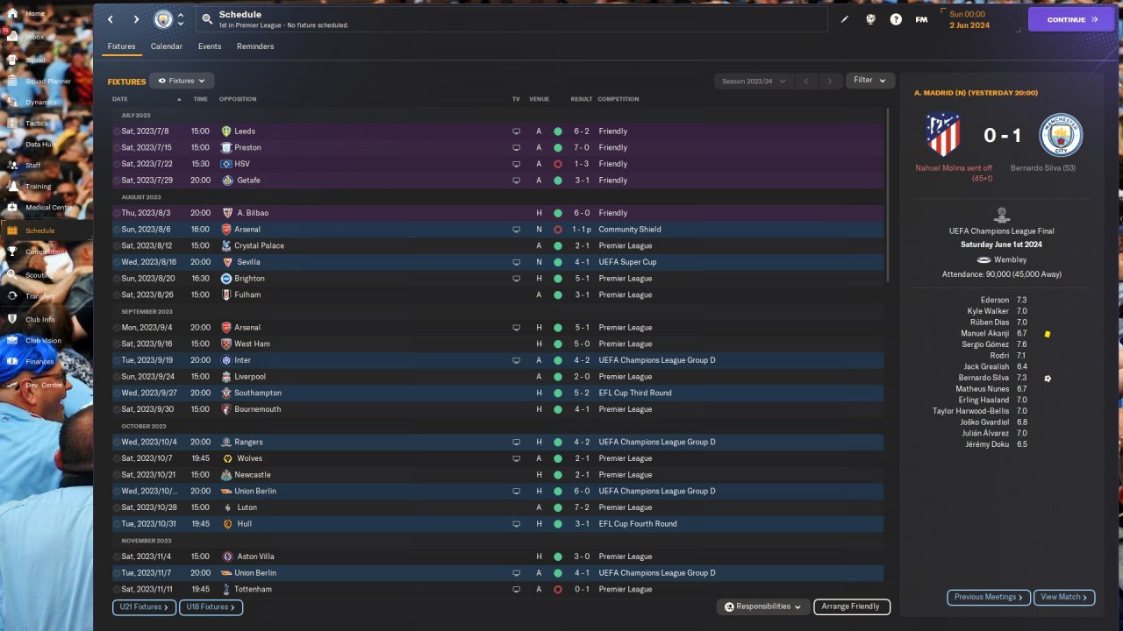Toggle the reminder circle on the Sevilla fixture

tap(117, 262)
